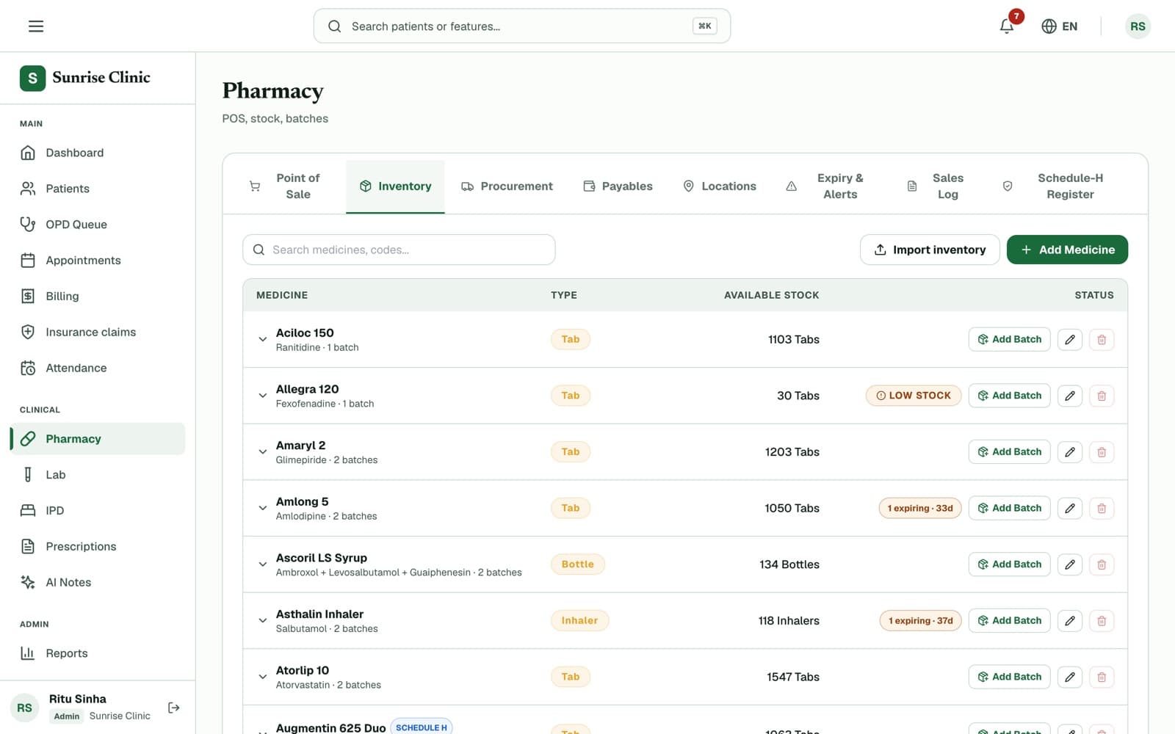Expand the Aciloc 150 row
This screenshot has width=1175, height=734.
[x=262, y=339]
